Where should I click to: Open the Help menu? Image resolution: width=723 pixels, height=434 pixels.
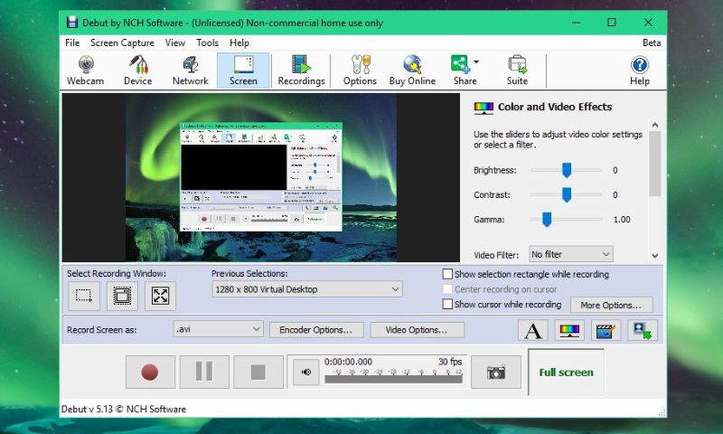[239, 42]
